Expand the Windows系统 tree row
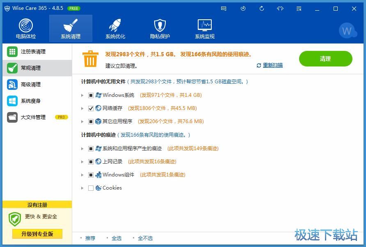 [82, 95]
